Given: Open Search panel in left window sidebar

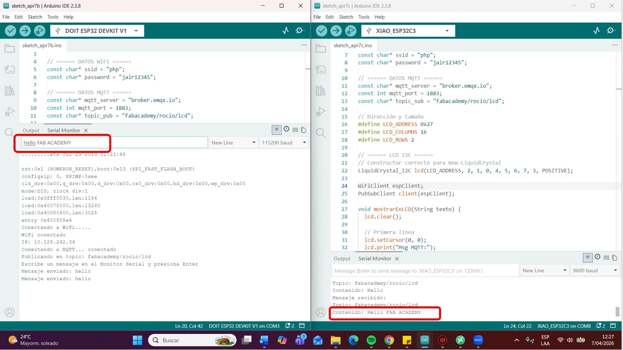Looking at the screenshot, I should tap(10, 133).
